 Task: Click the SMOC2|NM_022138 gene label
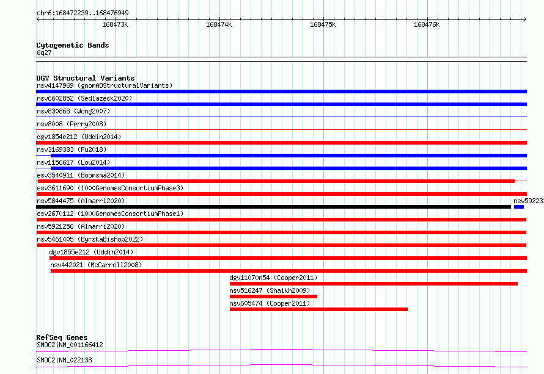tap(64, 360)
